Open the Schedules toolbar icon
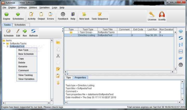This screenshot has width=187, height=110. [18, 15]
